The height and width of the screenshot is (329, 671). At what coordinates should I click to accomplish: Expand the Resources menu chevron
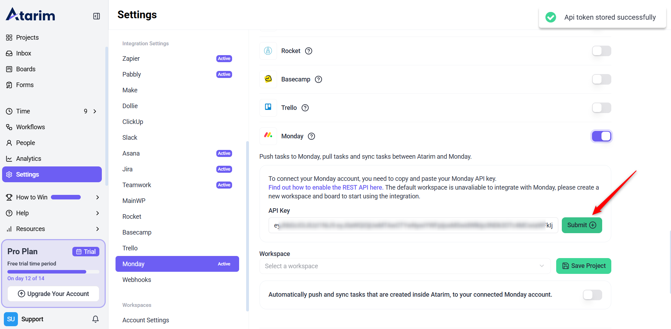[98, 229]
